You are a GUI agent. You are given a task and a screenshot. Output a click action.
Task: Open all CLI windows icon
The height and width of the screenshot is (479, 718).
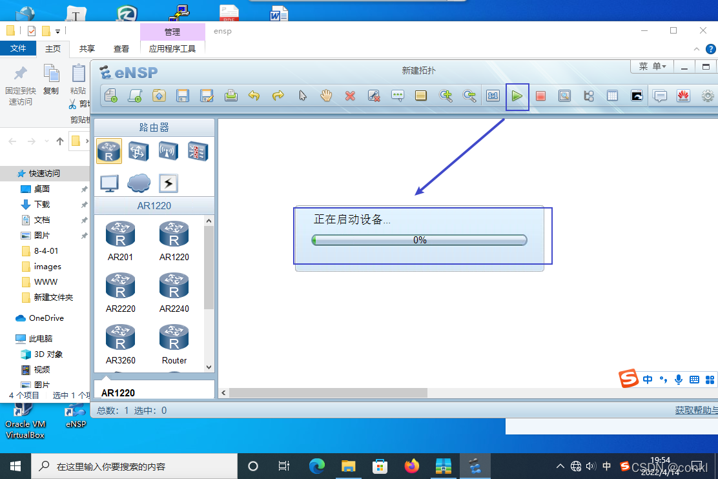(x=637, y=96)
